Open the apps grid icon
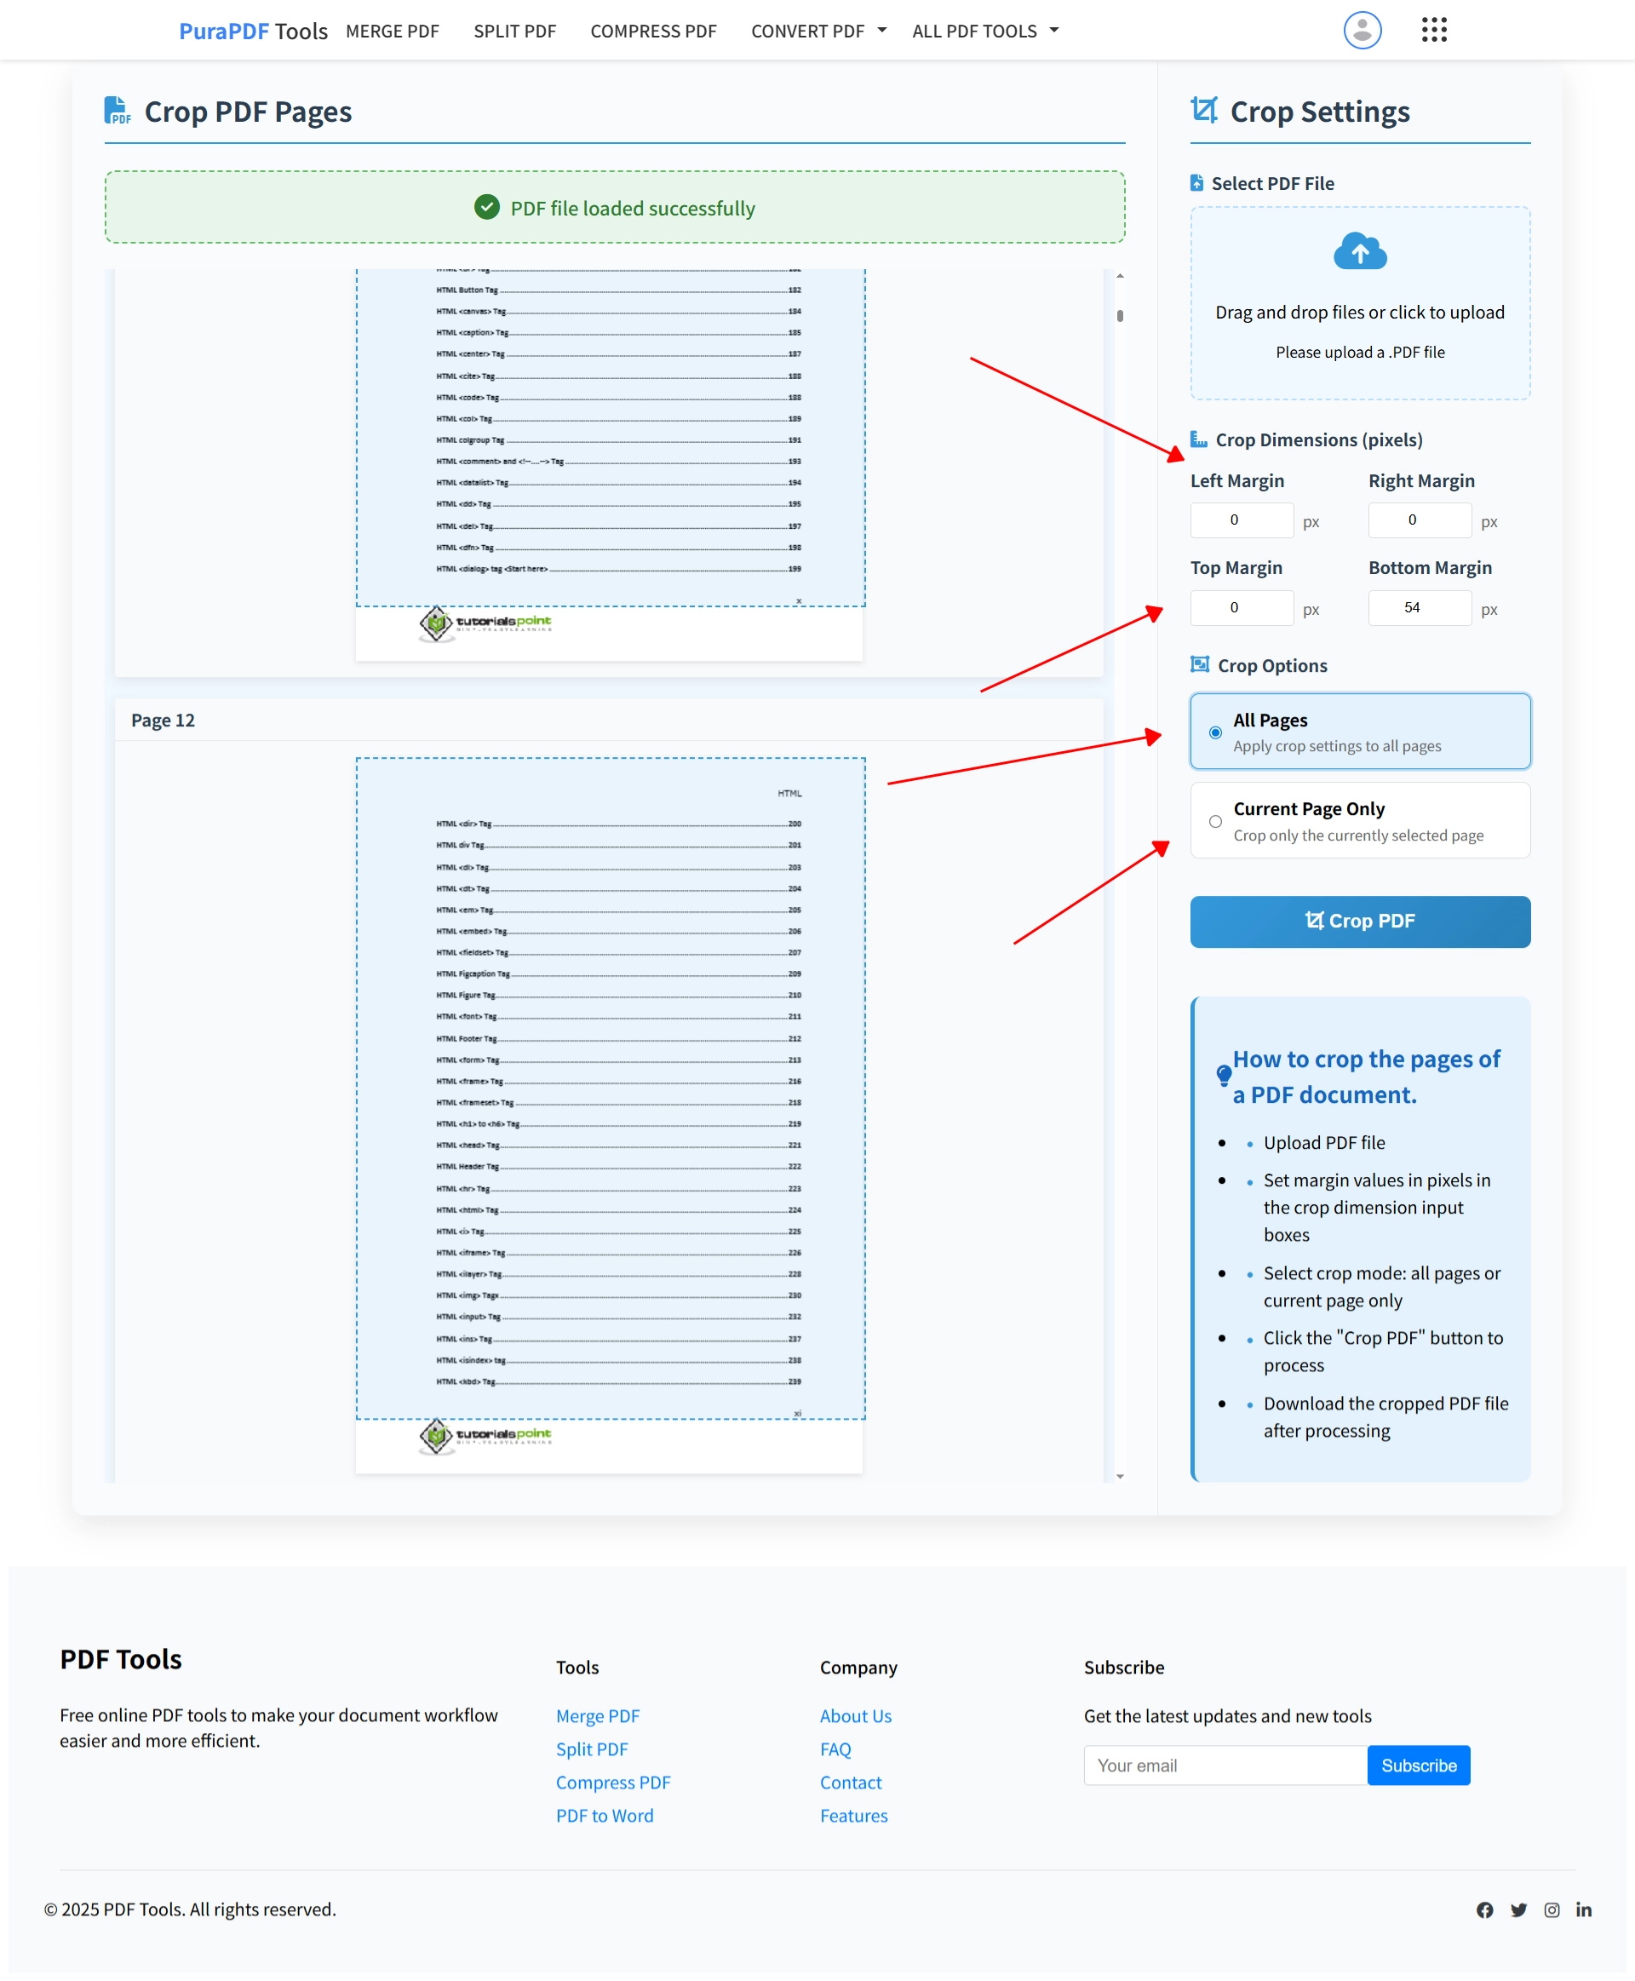This screenshot has width=1635, height=1981. 1434,30
